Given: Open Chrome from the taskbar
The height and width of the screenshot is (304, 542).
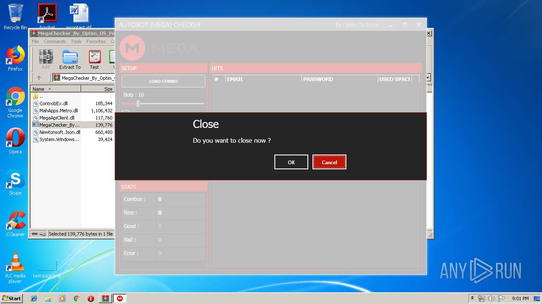Looking at the screenshot, I should pos(76,299).
